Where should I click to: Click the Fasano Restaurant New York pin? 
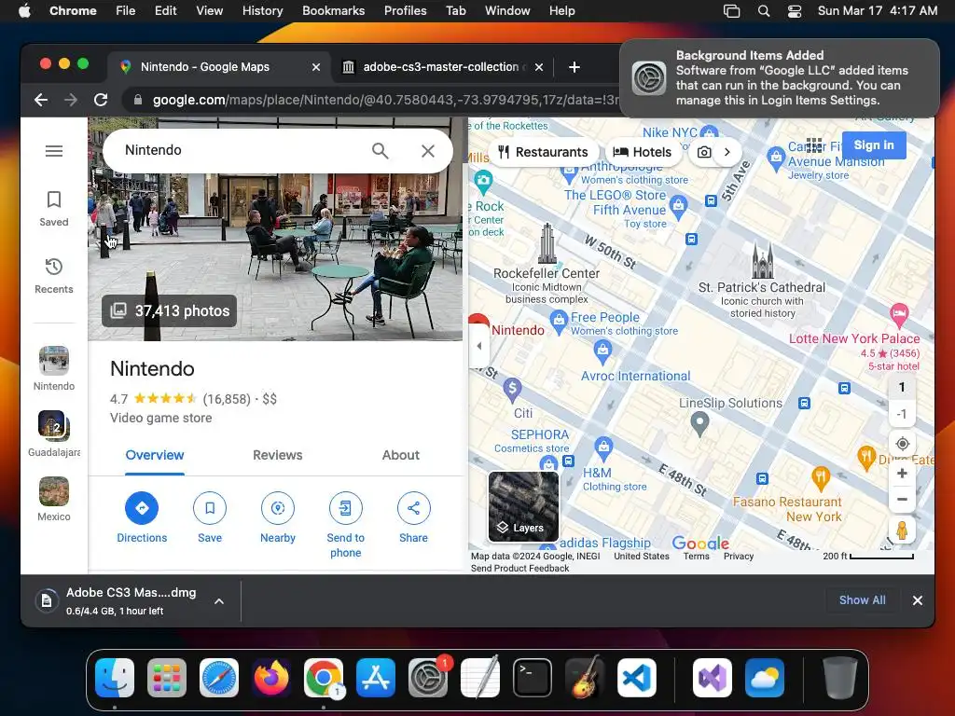pos(821,478)
